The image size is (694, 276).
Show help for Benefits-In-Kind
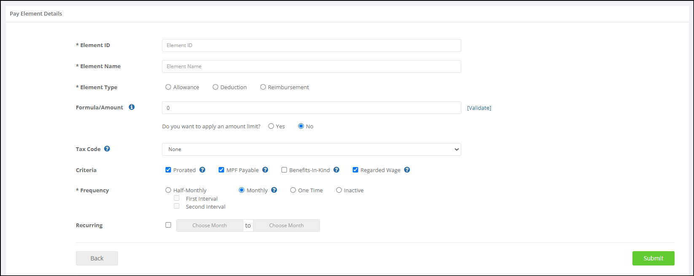(x=336, y=170)
